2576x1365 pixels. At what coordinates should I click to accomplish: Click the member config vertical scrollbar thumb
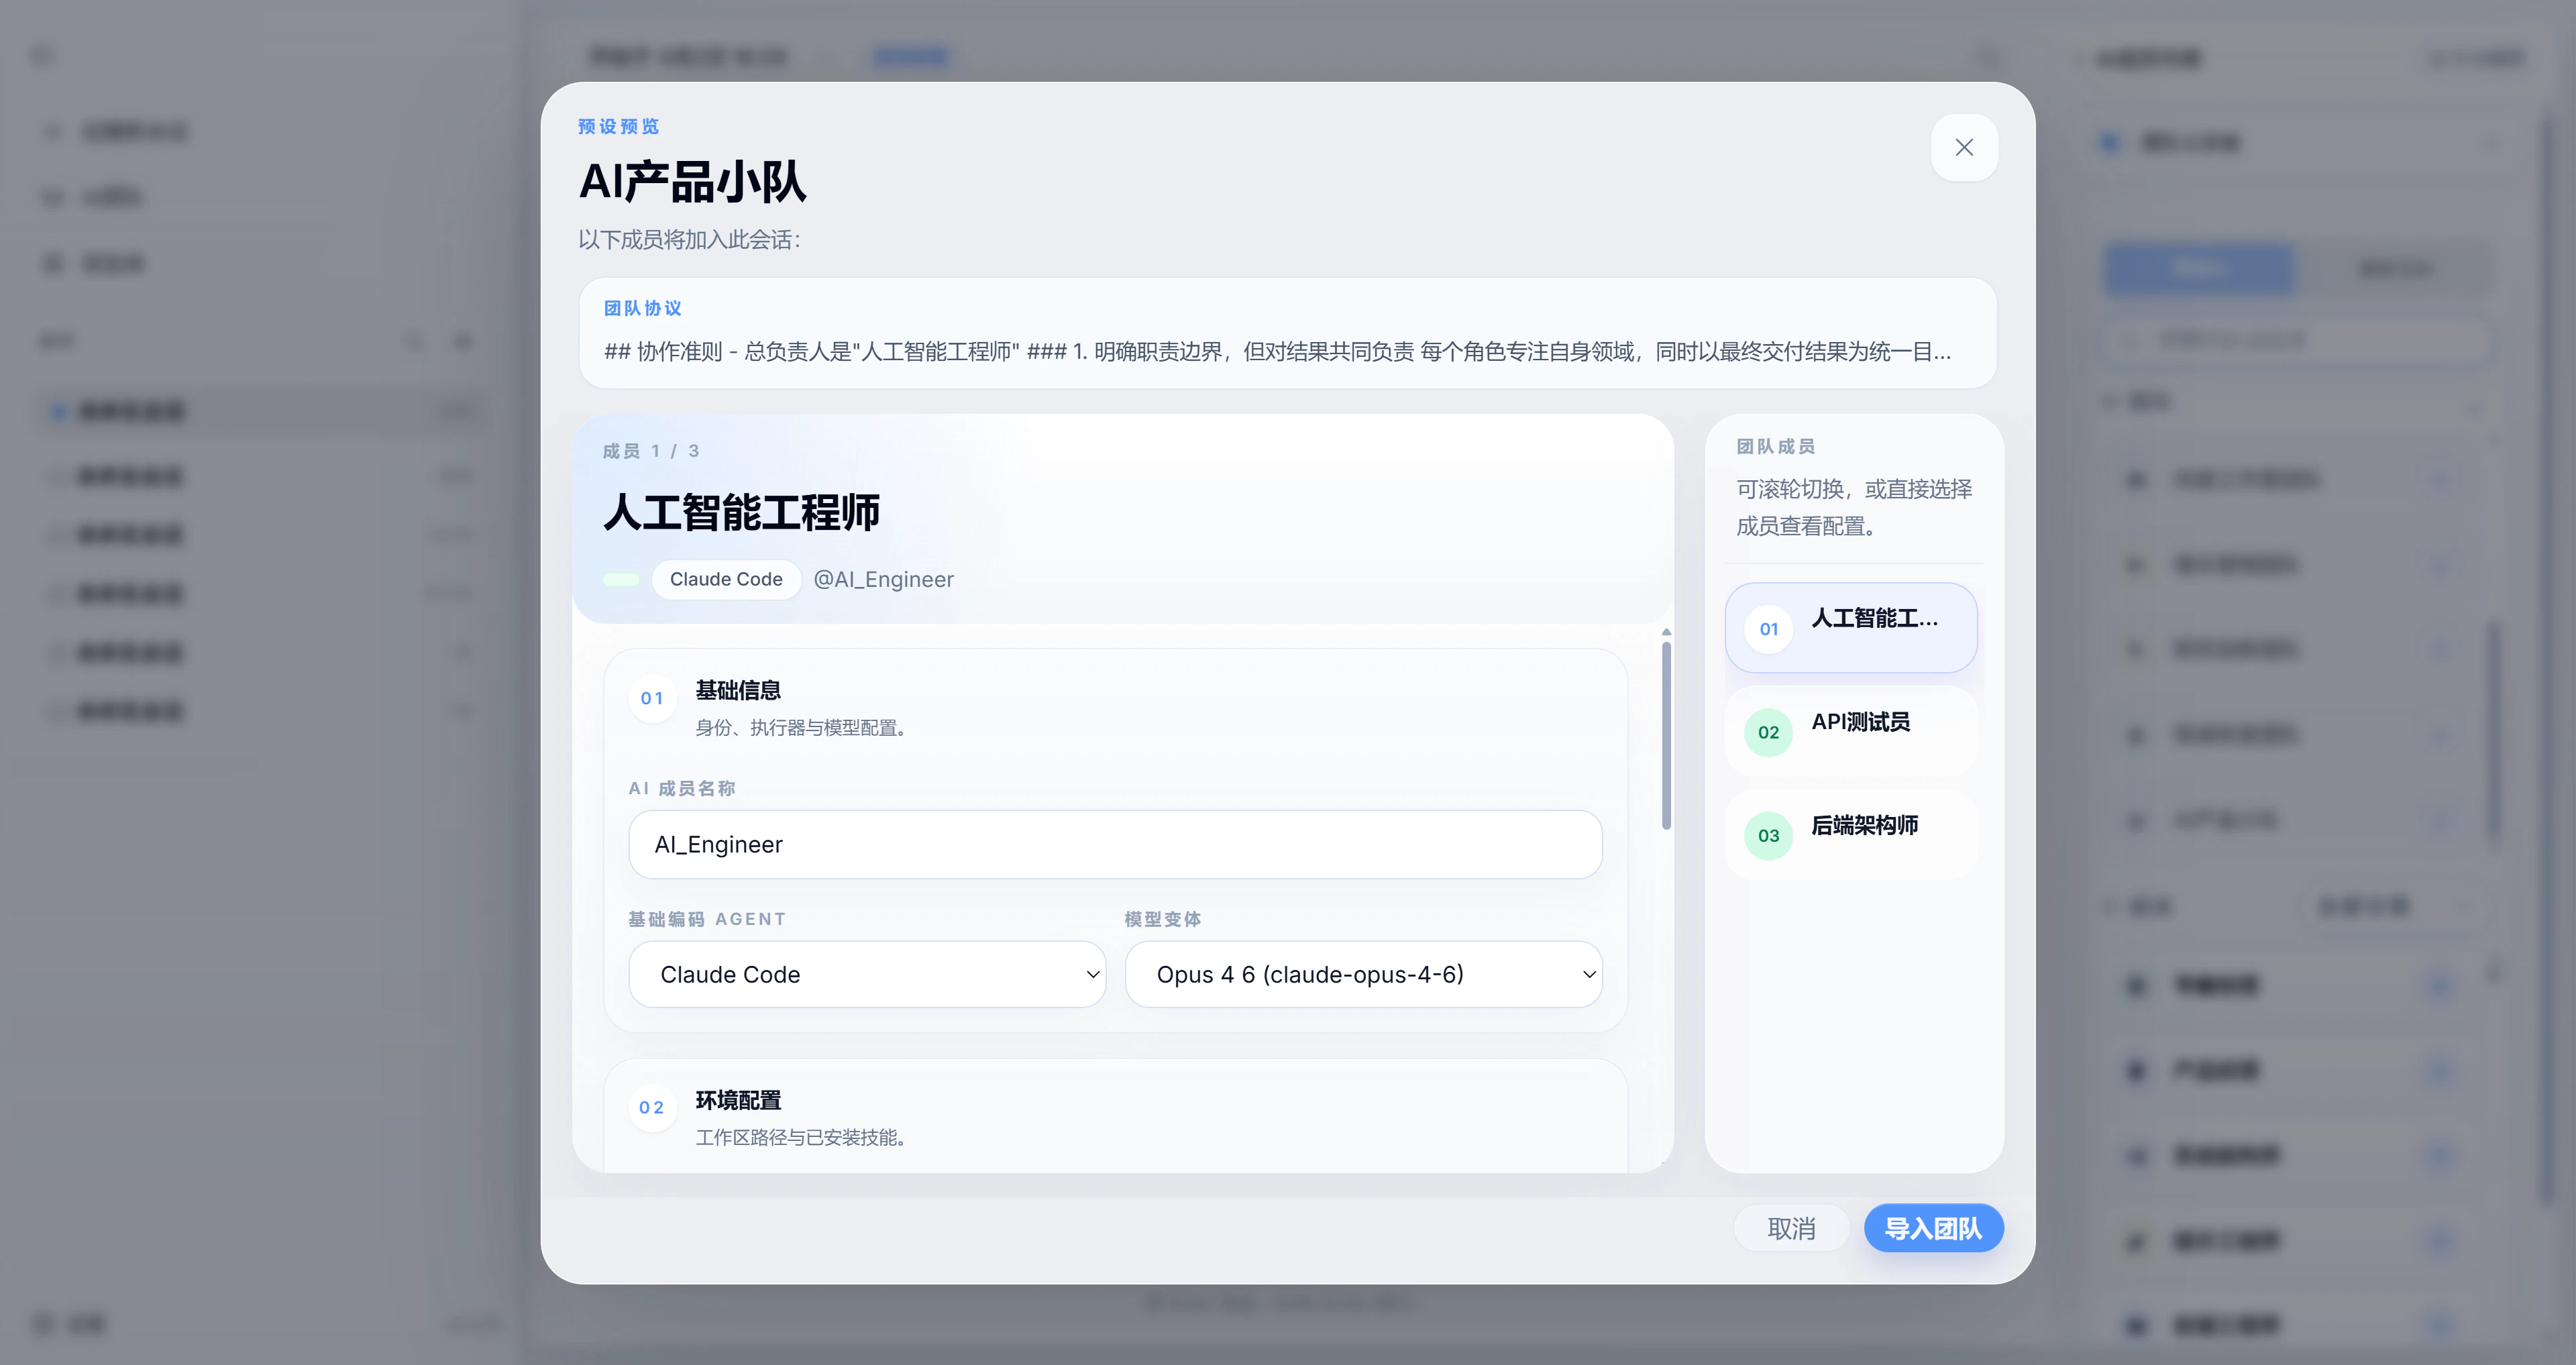pos(1666,735)
